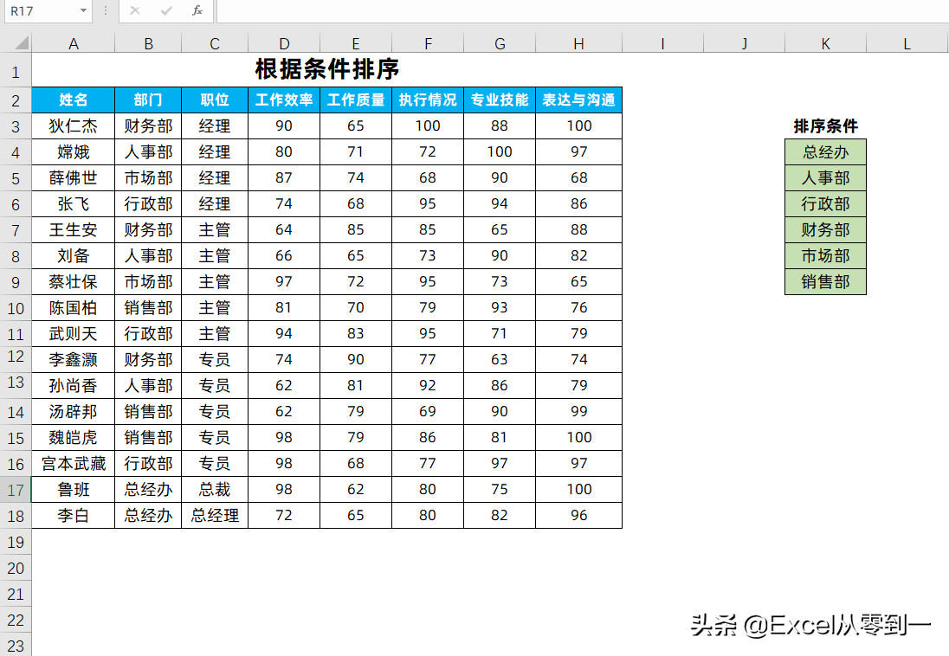Click the 表达与沟通 header cell

578,100
